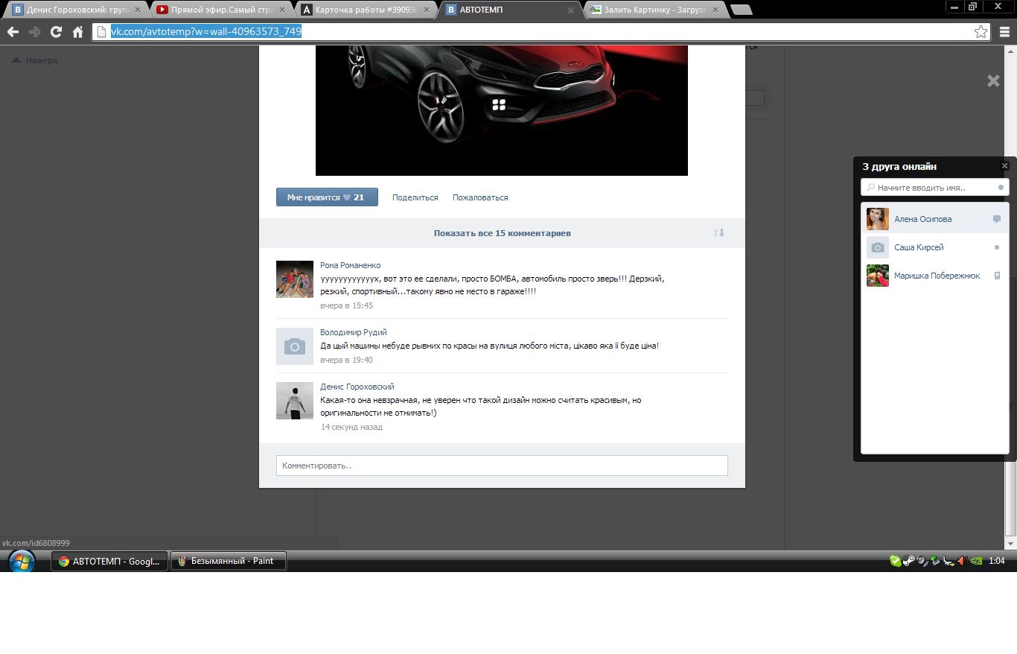Open Володимир Рудий's camera placeholder avatar
Image resolution: width=1017 pixels, height=654 pixels.
click(x=295, y=346)
